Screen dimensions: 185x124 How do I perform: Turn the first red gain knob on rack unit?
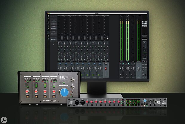pyautogui.click(x=87, y=102)
